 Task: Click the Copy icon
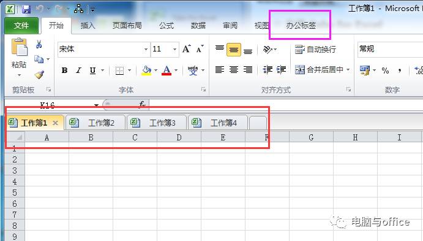tap(39, 59)
